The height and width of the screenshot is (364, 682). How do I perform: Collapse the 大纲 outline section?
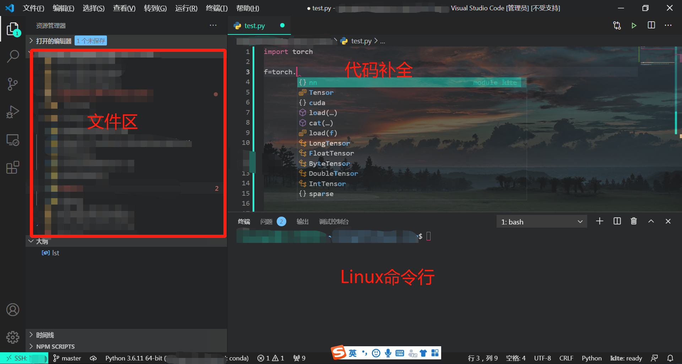coord(126,241)
